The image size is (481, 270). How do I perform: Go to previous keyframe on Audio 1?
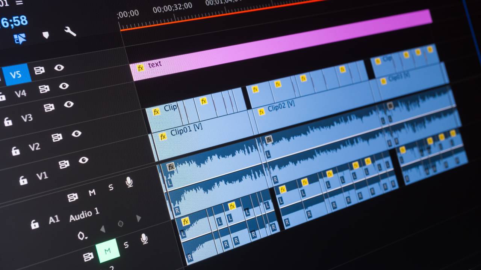point(103,229)
